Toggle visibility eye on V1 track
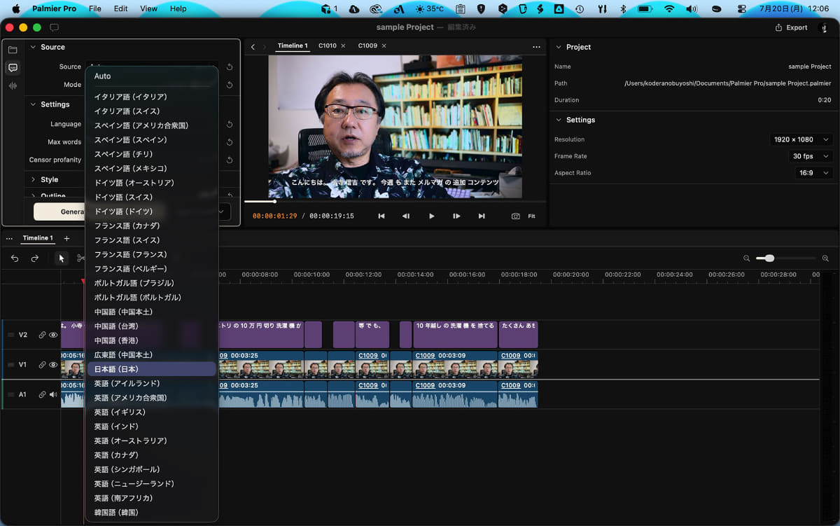The height and width of the screenshot is (526, 840). pyautogui.click(x=52, y=365)
